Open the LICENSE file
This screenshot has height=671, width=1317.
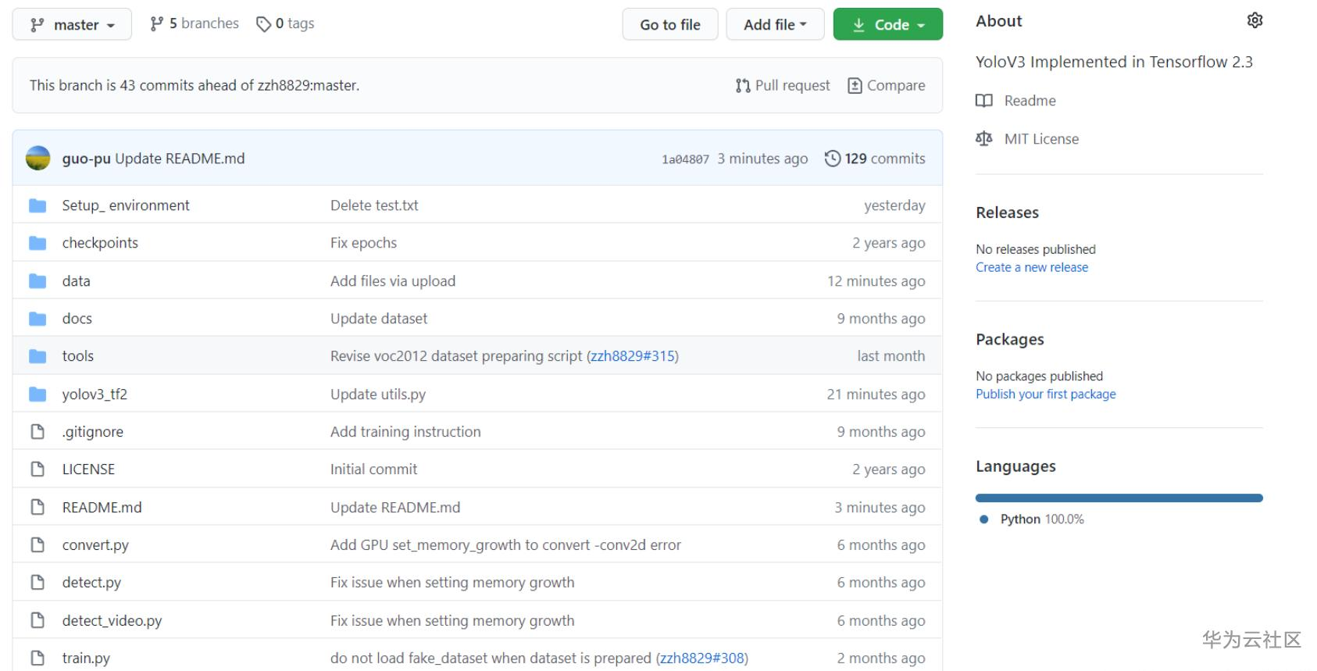(88, 469)
